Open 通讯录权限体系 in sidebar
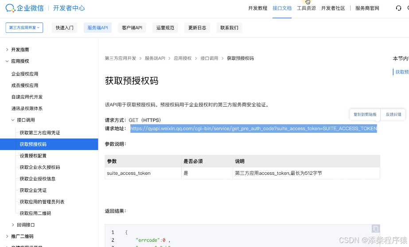The height and width of the screenshot is (247, 409). [x=27, y=108]
